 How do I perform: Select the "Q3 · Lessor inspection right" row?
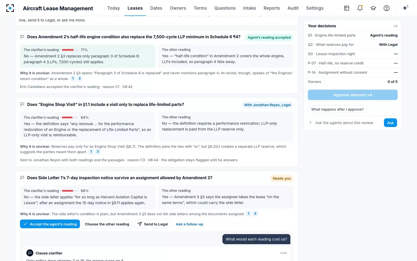353,54
